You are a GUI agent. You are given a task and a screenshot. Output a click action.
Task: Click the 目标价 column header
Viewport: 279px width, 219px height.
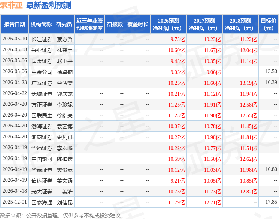[268, 24]
